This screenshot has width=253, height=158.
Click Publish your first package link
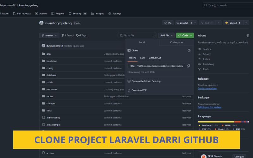[x=210, y=107]
